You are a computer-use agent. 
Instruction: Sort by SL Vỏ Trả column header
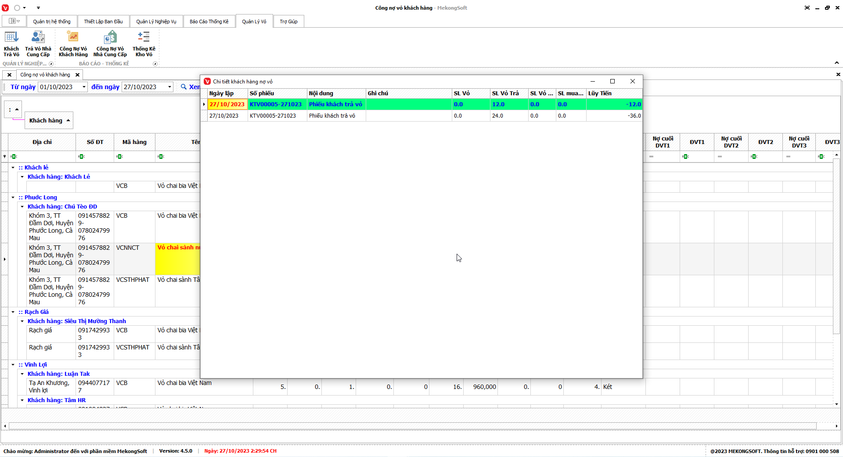pos(509,94)
